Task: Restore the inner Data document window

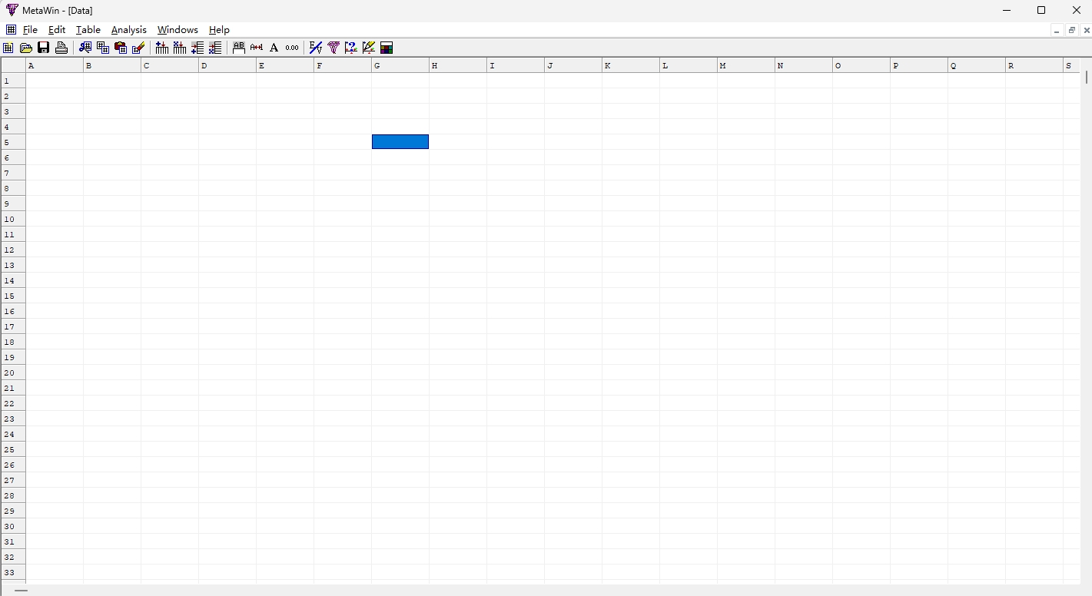Action: click(x=1071, y=31)
